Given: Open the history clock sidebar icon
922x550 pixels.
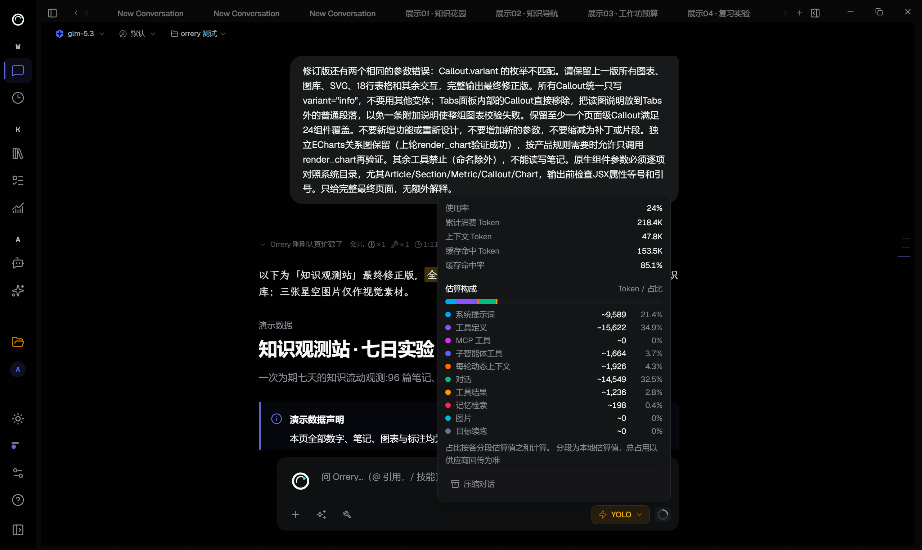Looking at the screenshot, I should (x=18, y=98).
